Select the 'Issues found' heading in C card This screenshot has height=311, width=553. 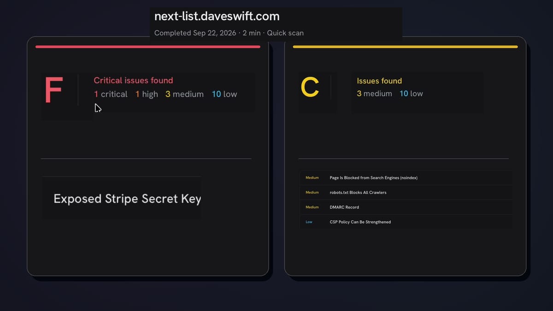coord(379,81)
